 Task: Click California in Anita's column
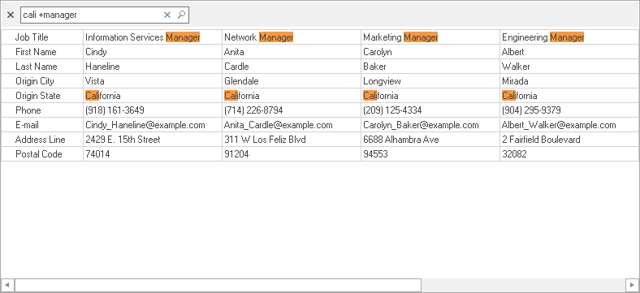point(292,96)
